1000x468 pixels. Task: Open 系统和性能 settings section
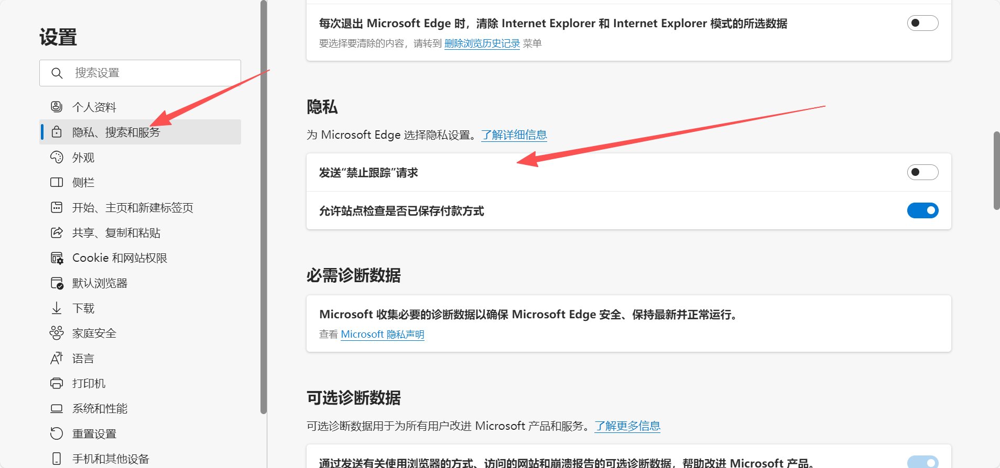[x=140, y=408]
